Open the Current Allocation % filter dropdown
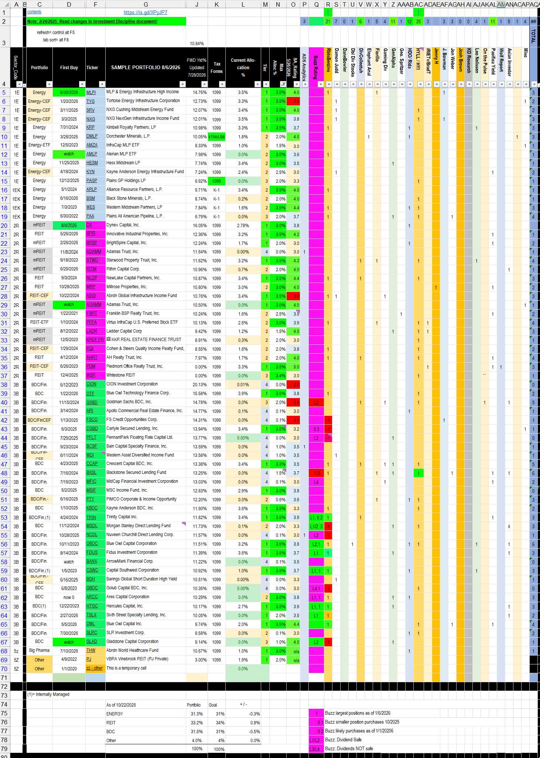This screenshot has width=540, height=758. click(257, 84)
